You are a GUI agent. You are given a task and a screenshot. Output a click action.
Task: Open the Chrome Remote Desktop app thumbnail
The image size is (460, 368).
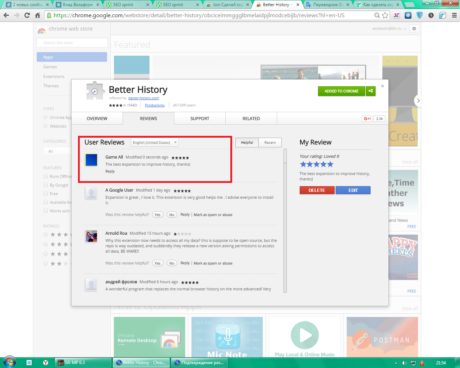[x=149, y=337]
